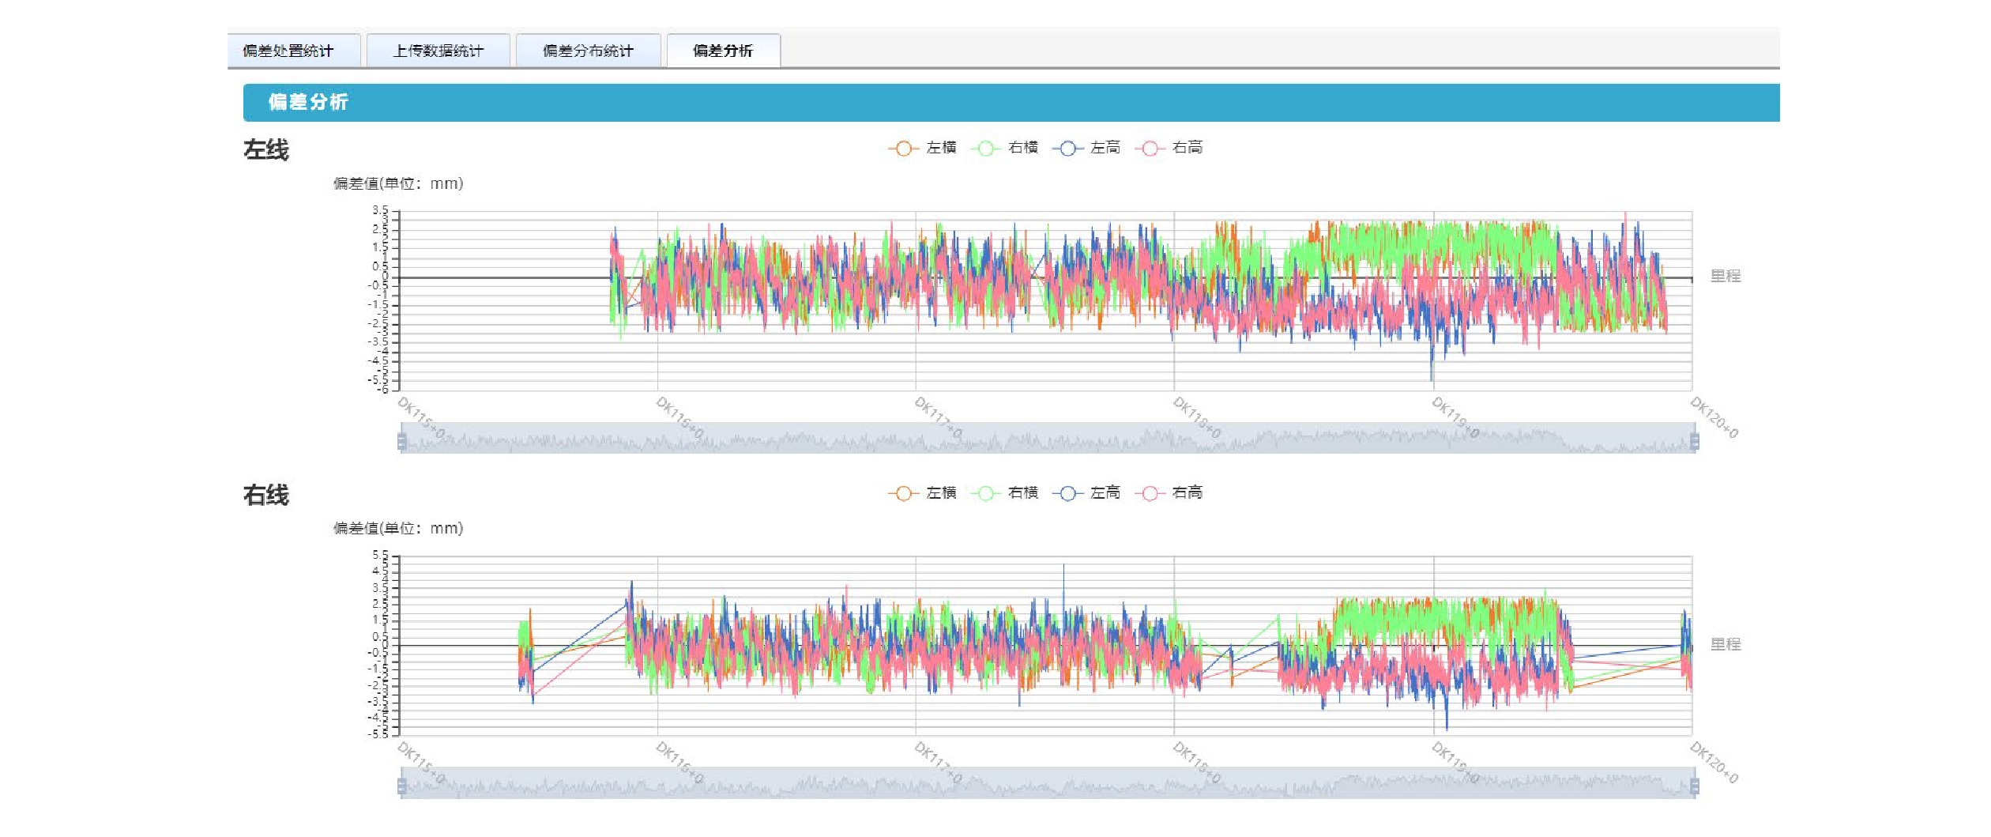This screenshot has height=837, width=1991.
Task: Click right handle of 右线 chart zoom slider
Action: click(1694, 786)
